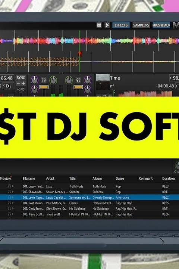Sort library by Album column
The image size is (179, 269).
coord(97,179)
